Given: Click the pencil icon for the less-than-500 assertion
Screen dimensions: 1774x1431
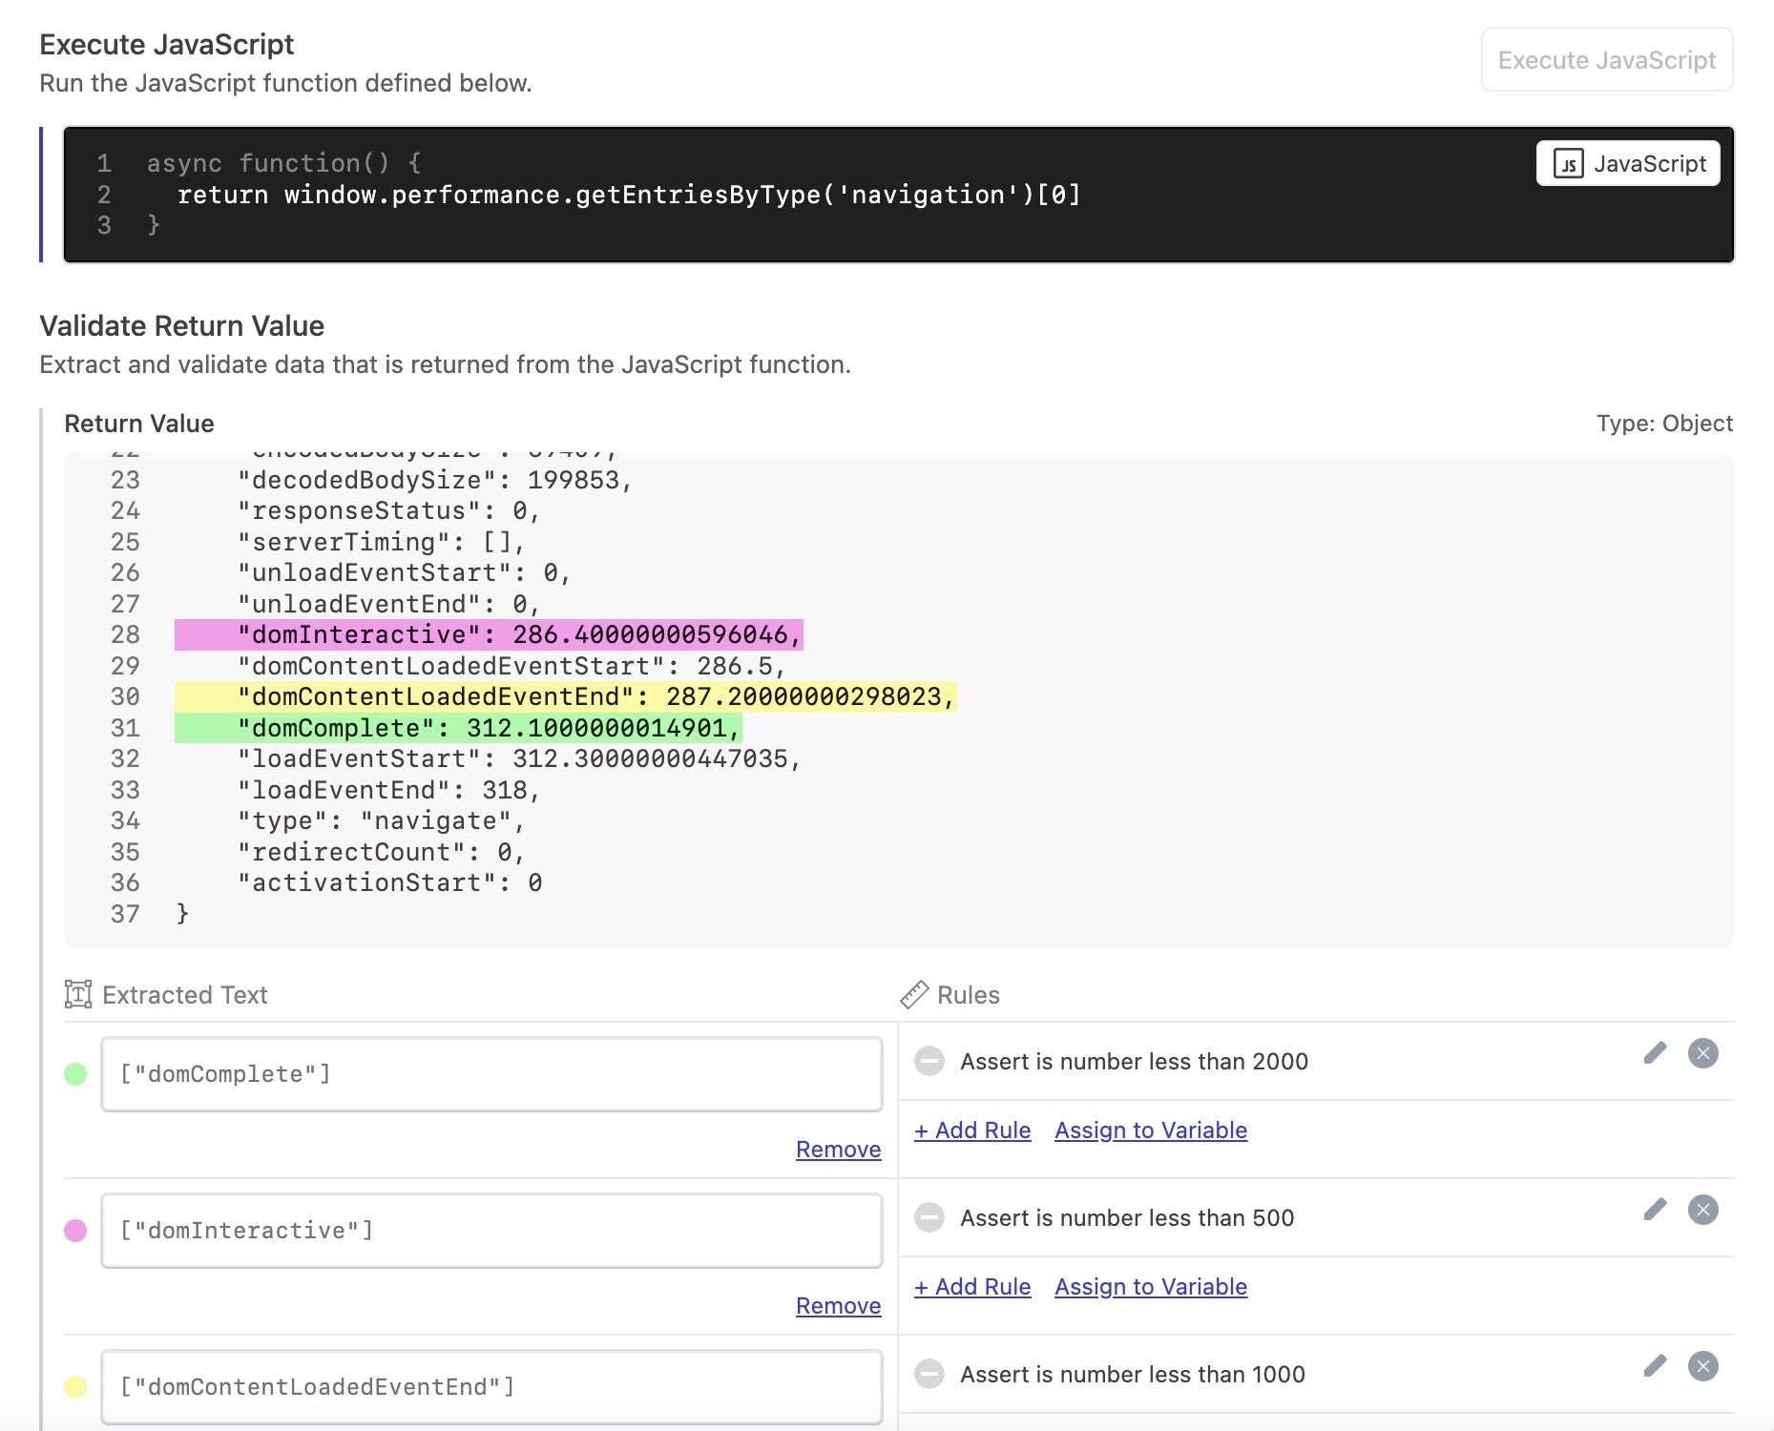Looking at the screenshot, I should (x=1656, y=1210).
